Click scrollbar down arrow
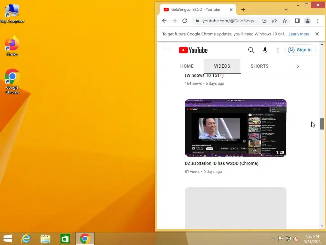The height and width of the screenshot is (245, 326). (x=322, y=226)
